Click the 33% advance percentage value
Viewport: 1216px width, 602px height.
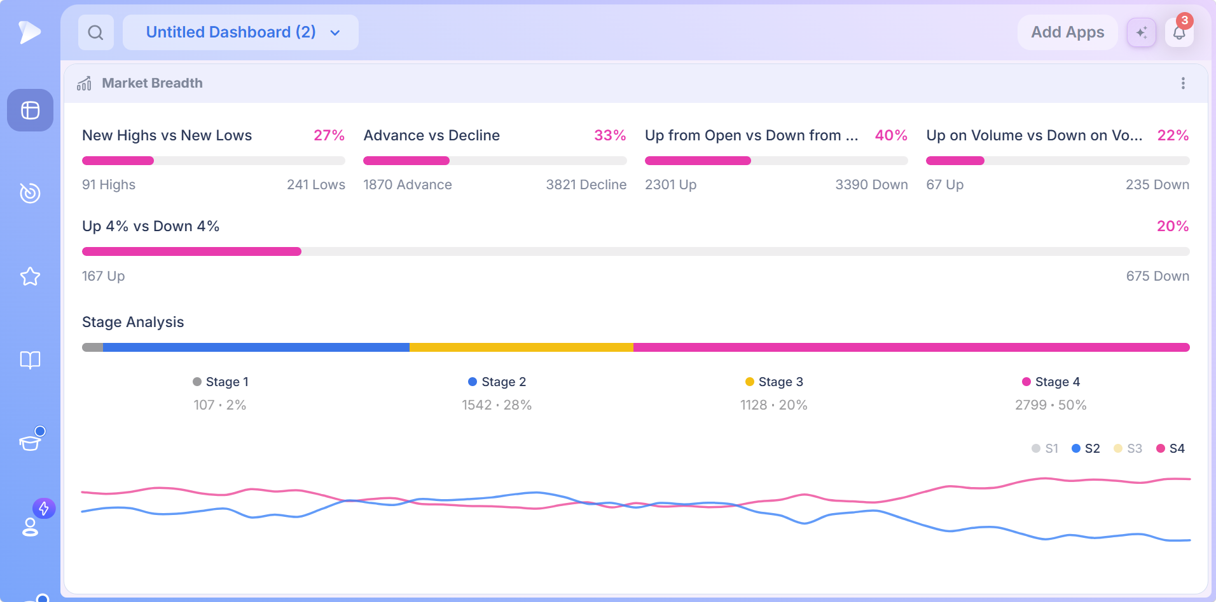(x=610, y=135)
